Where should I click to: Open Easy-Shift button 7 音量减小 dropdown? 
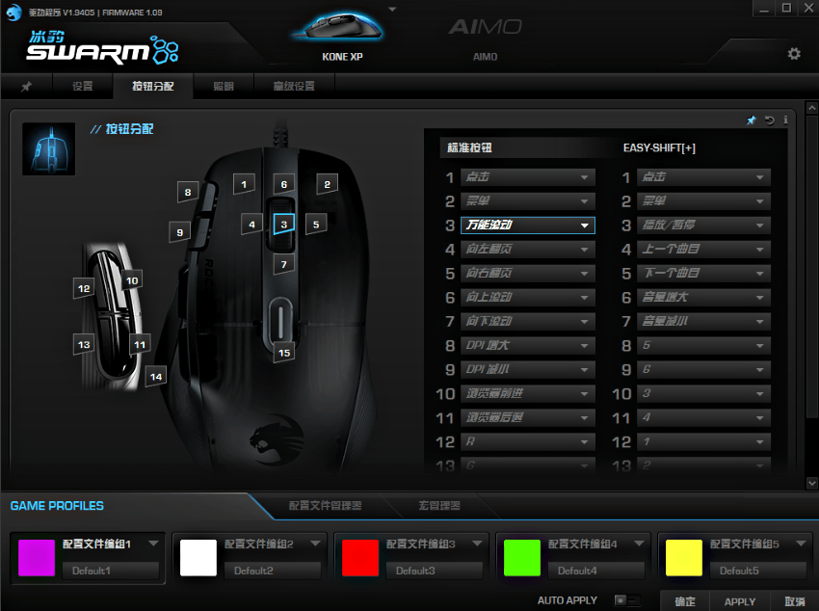coord(703,321)
